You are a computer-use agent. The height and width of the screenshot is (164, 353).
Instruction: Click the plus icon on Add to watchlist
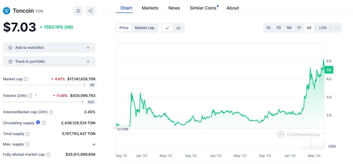(88, 48)
